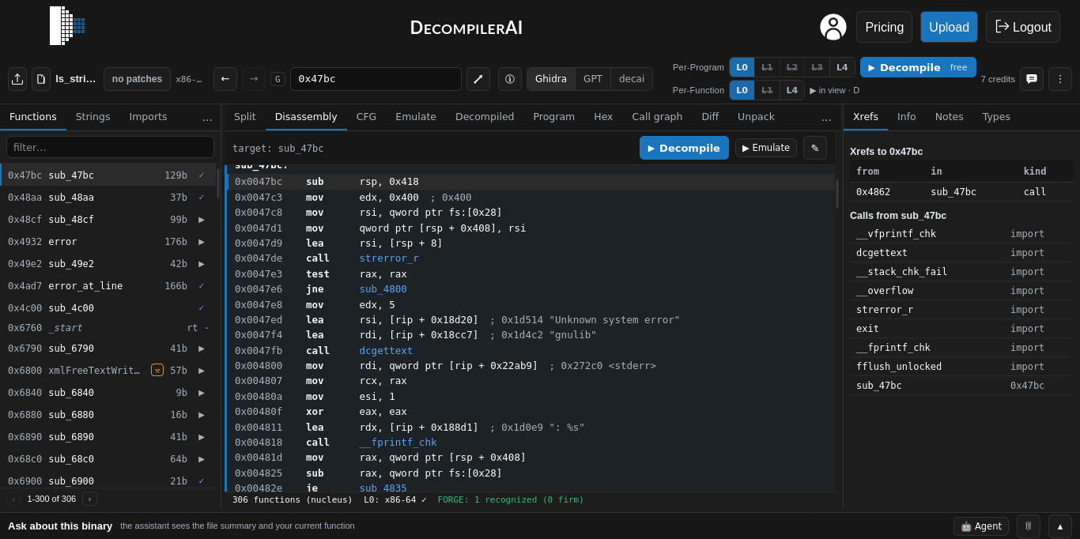Open the user account avatar

pyautogui.click(x=833, y=27)
